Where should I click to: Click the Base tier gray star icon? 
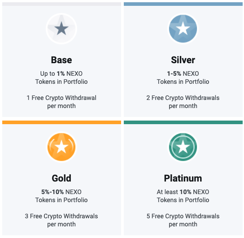click(61, 29)
